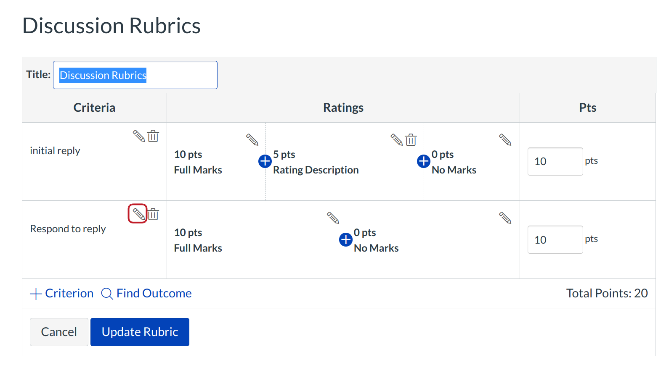Edit initial reply's 10 pts Full Marks rating

pyautogui.click(x=252, y=139)
